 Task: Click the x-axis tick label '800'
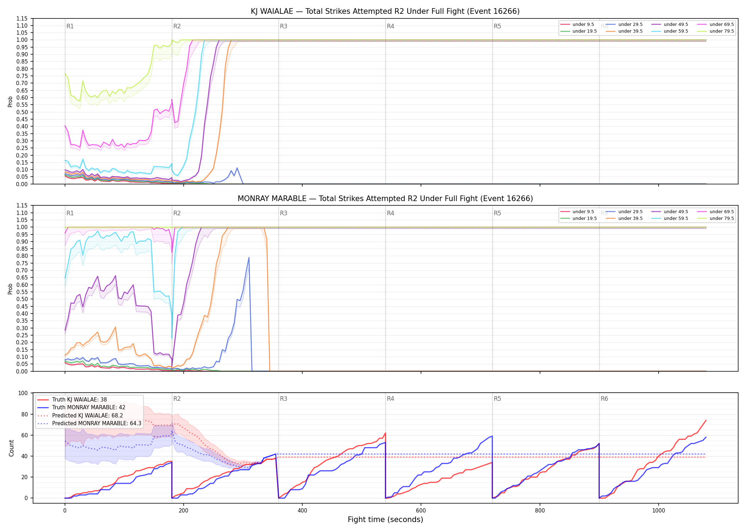pyautogui.click(x=540, y=511)
